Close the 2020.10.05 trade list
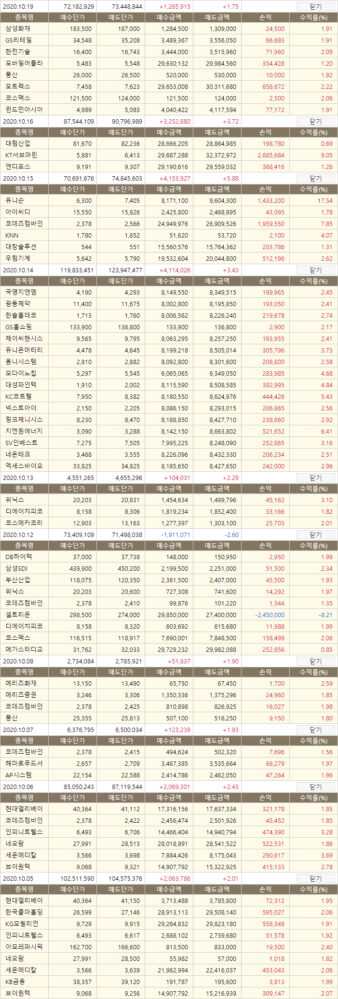This screenshot has width=338, height=999. (x=315, y=879)
